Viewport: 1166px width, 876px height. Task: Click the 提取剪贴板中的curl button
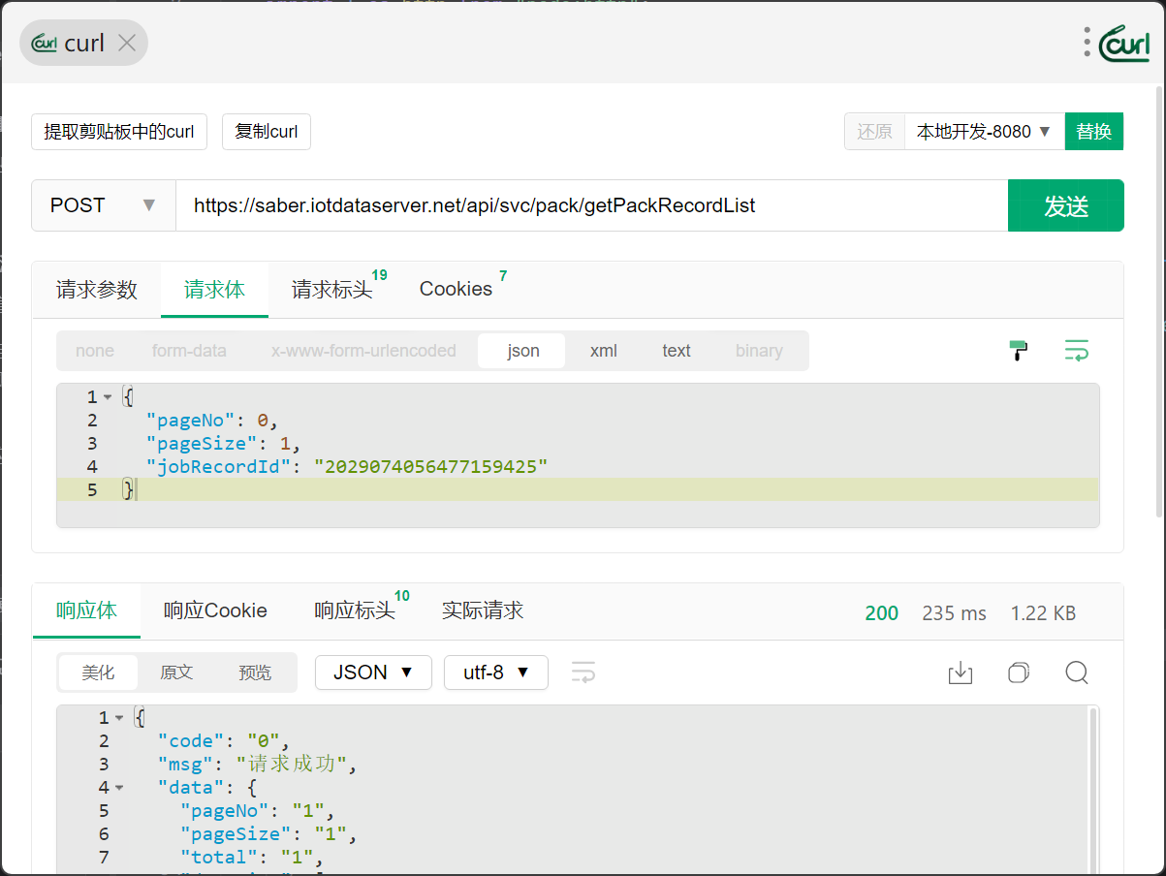[119, 132]
